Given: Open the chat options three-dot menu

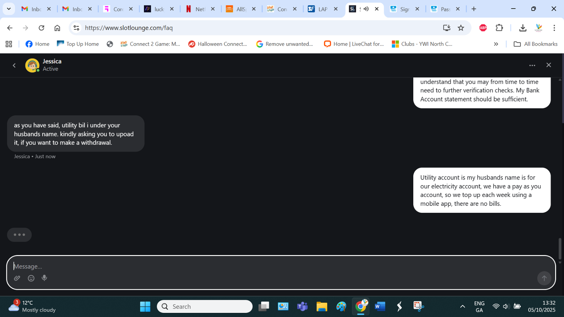Looking at the screenshot, I should pyautogui.click(x=532, y=65).
